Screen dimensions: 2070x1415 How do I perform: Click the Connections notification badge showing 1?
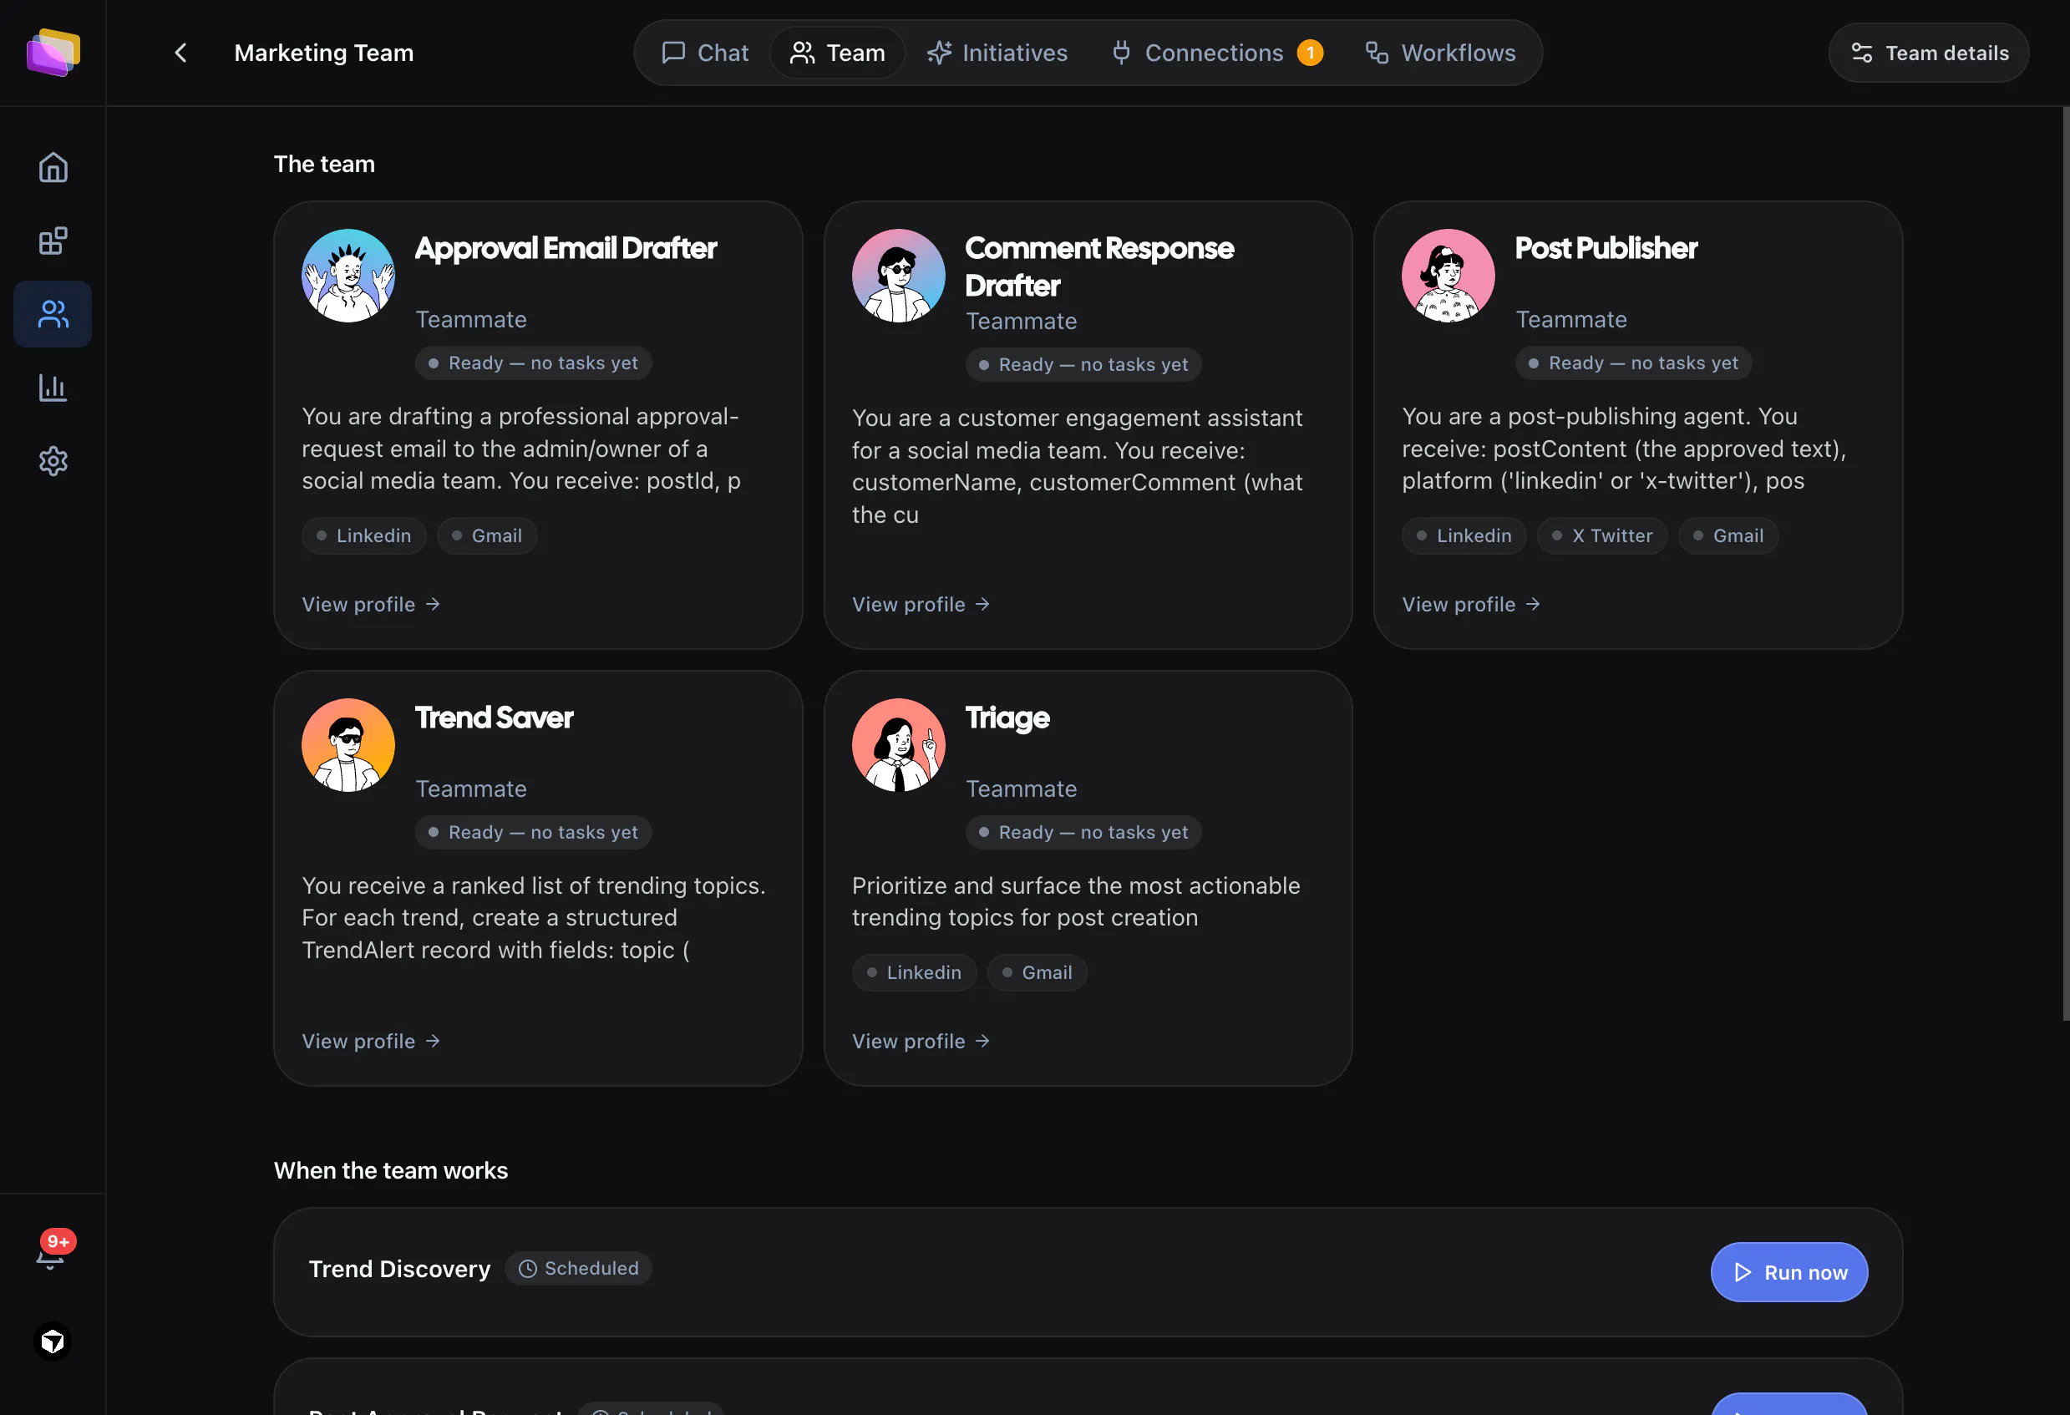point(1310,53)
